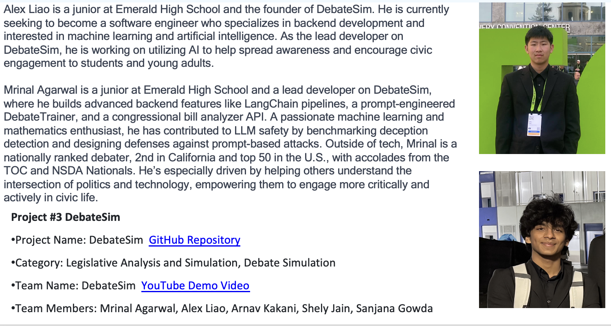Screen dimensions: 611x326
Task: Open the YouTube Demo Video link
Action: [195, 286]
